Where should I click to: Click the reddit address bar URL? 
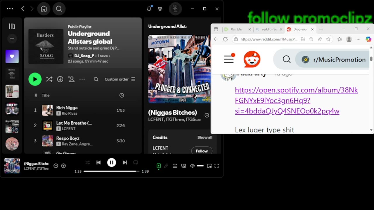269,39
